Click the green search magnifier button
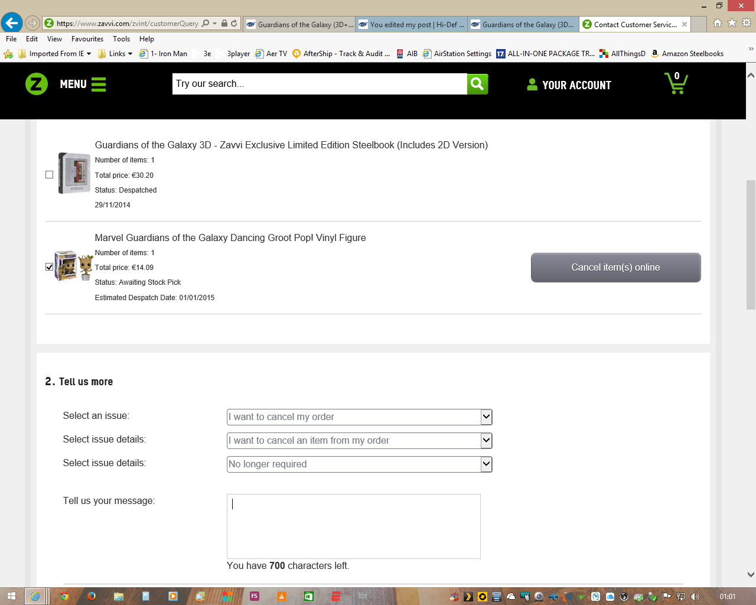 pos(477,84)
